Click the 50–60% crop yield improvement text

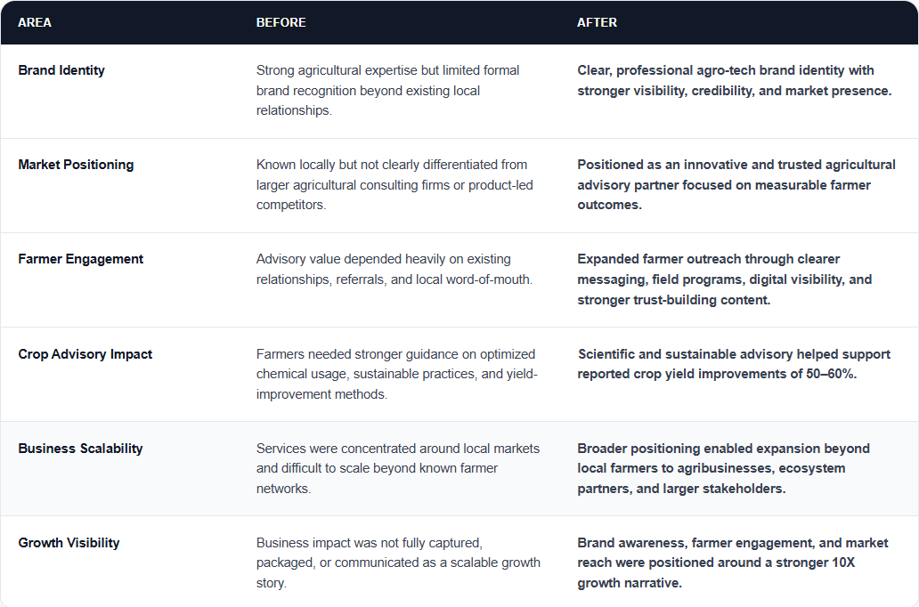tap(734, 364)
